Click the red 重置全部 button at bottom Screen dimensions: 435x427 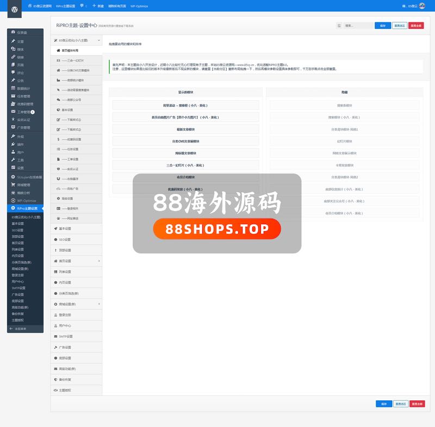point(417,404)
